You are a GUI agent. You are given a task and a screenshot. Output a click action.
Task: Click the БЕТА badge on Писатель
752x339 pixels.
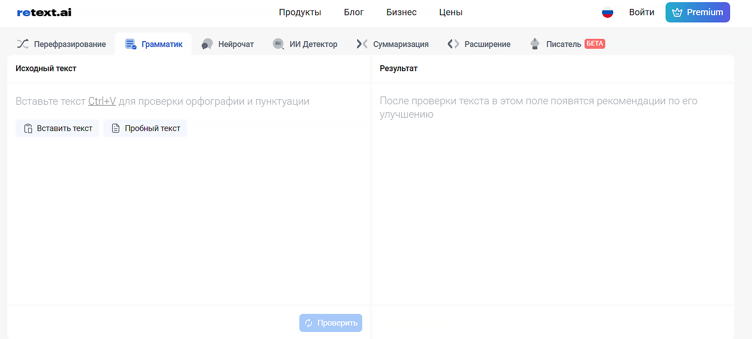[x=594, y=44]
